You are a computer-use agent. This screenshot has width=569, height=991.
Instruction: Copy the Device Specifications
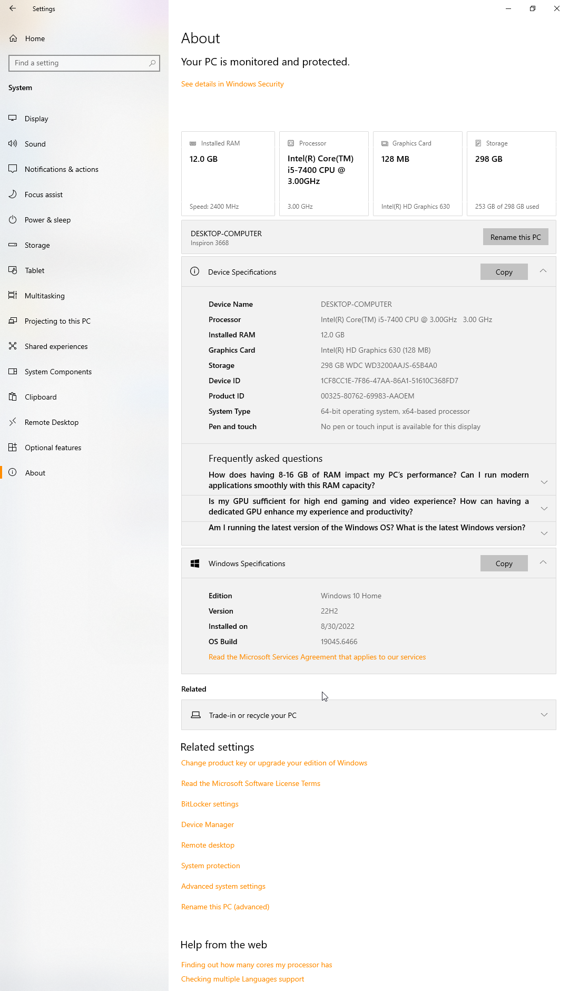504,272
